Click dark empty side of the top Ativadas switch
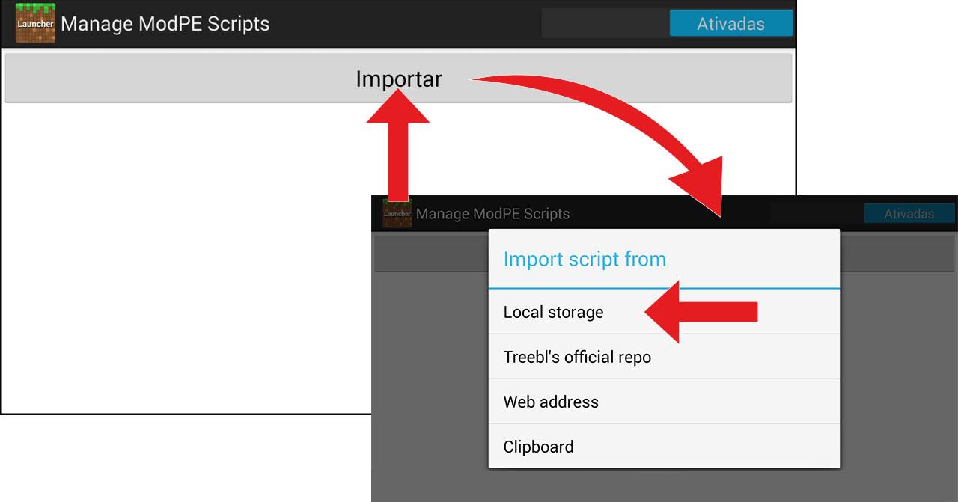 tap(605, 23)
